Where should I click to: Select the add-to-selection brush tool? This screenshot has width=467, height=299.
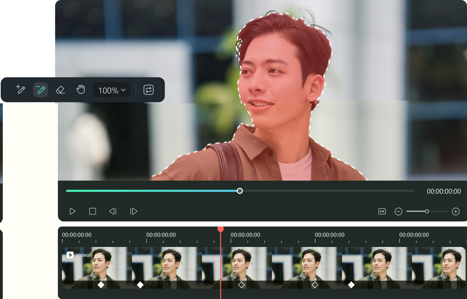[21, 90]
